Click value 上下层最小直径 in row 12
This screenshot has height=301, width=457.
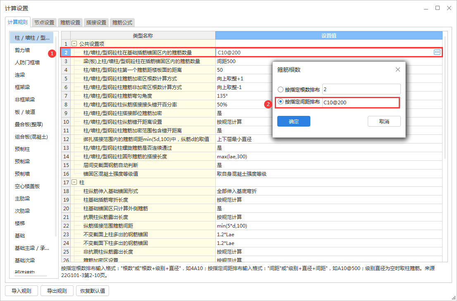234,139
